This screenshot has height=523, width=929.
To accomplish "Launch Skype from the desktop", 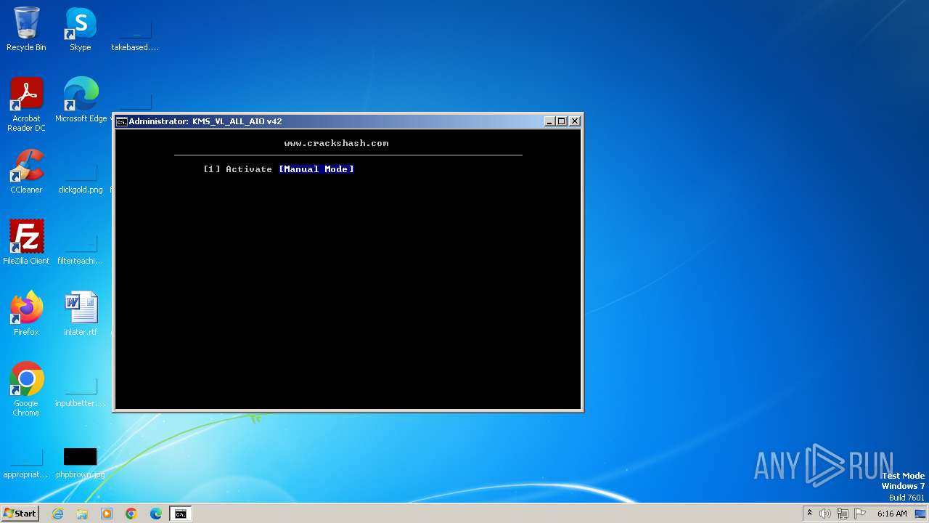I will click(x=81, y=29).
